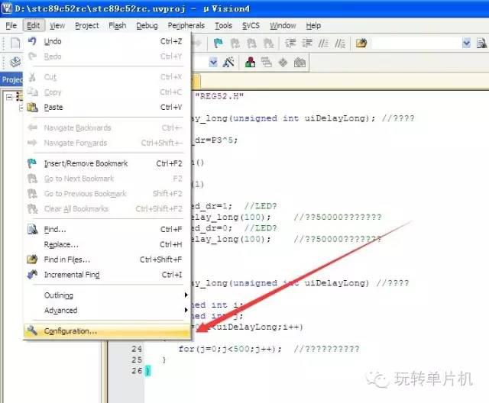Expand the Advanced submenu
Screen dimensions: 489x403
pos(107,311)
